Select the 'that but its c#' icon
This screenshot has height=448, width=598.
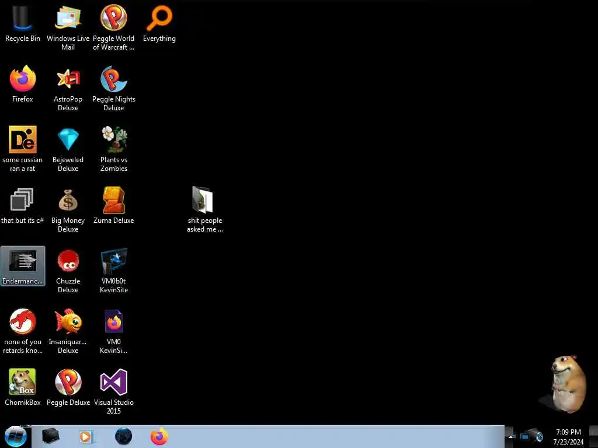[x=23, y=205]
